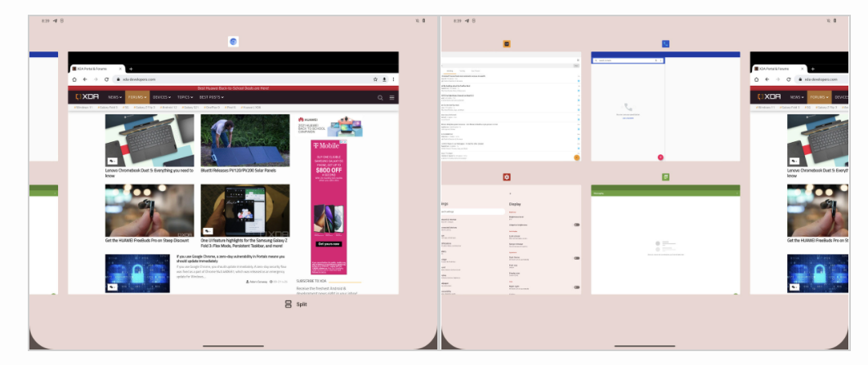Click Get yours now in the T-Mobile ad

(x=329, y=244)
